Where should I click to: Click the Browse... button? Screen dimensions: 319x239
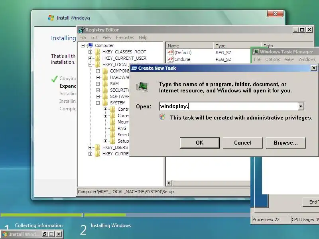286,143
